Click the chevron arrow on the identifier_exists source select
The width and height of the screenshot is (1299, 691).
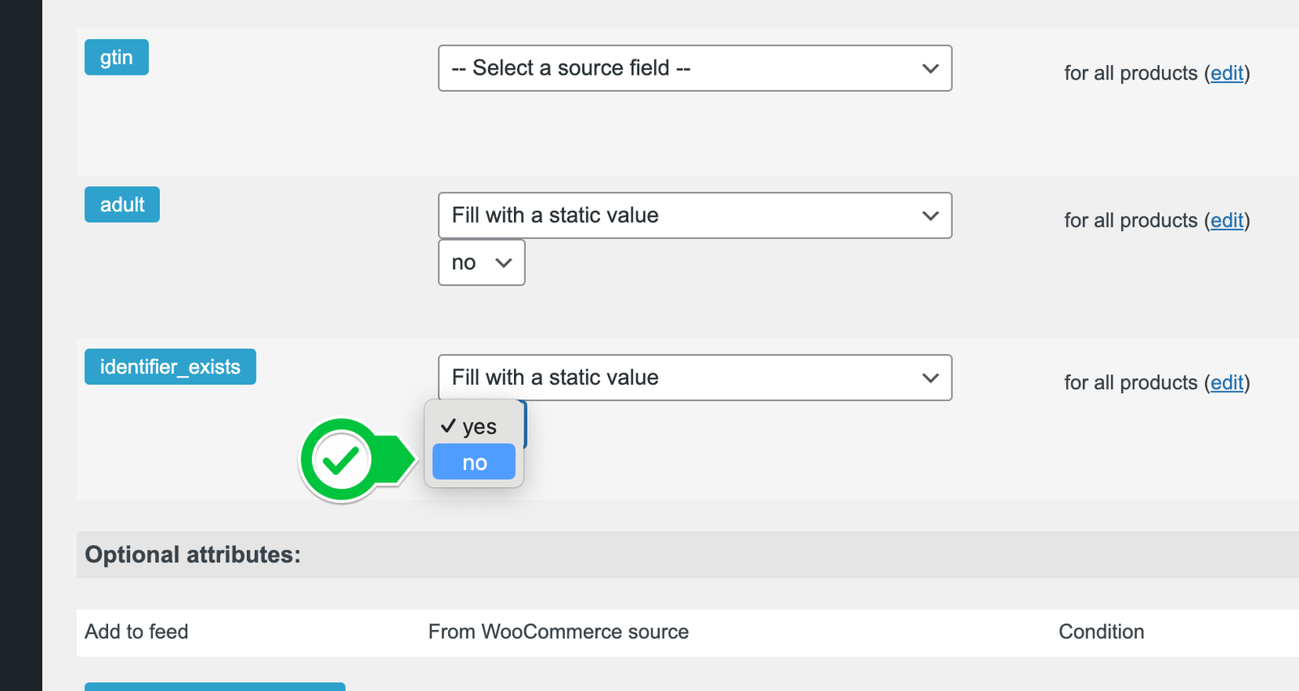(x=930, y=378)
